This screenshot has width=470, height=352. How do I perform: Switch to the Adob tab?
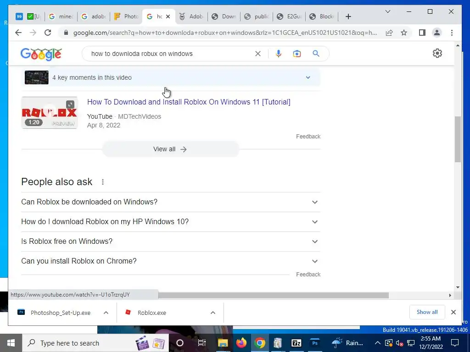[191, 16]
